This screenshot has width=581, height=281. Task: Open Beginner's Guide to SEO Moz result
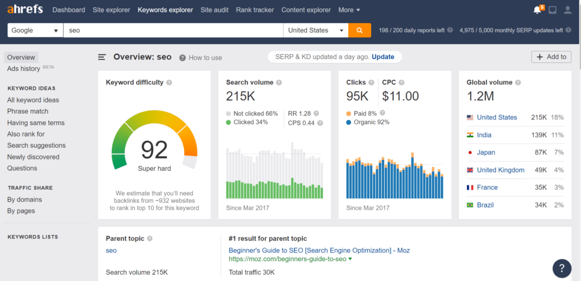pos(319,250)
